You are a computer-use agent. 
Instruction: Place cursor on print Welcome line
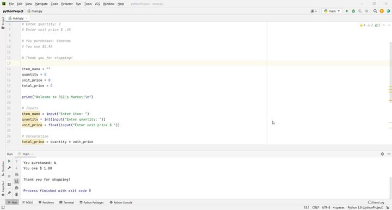point(57,97)
